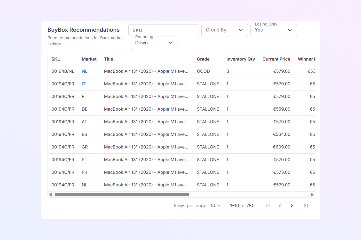
Task: Click the PT market cell
Action: (84, 160)
